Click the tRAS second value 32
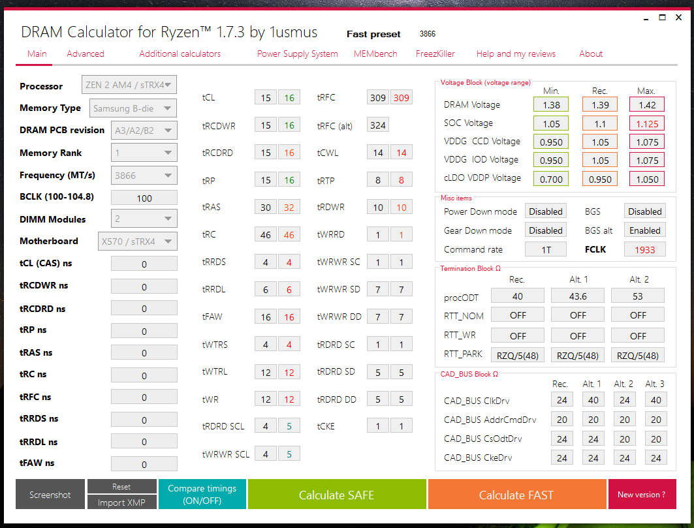 point(289,207)
